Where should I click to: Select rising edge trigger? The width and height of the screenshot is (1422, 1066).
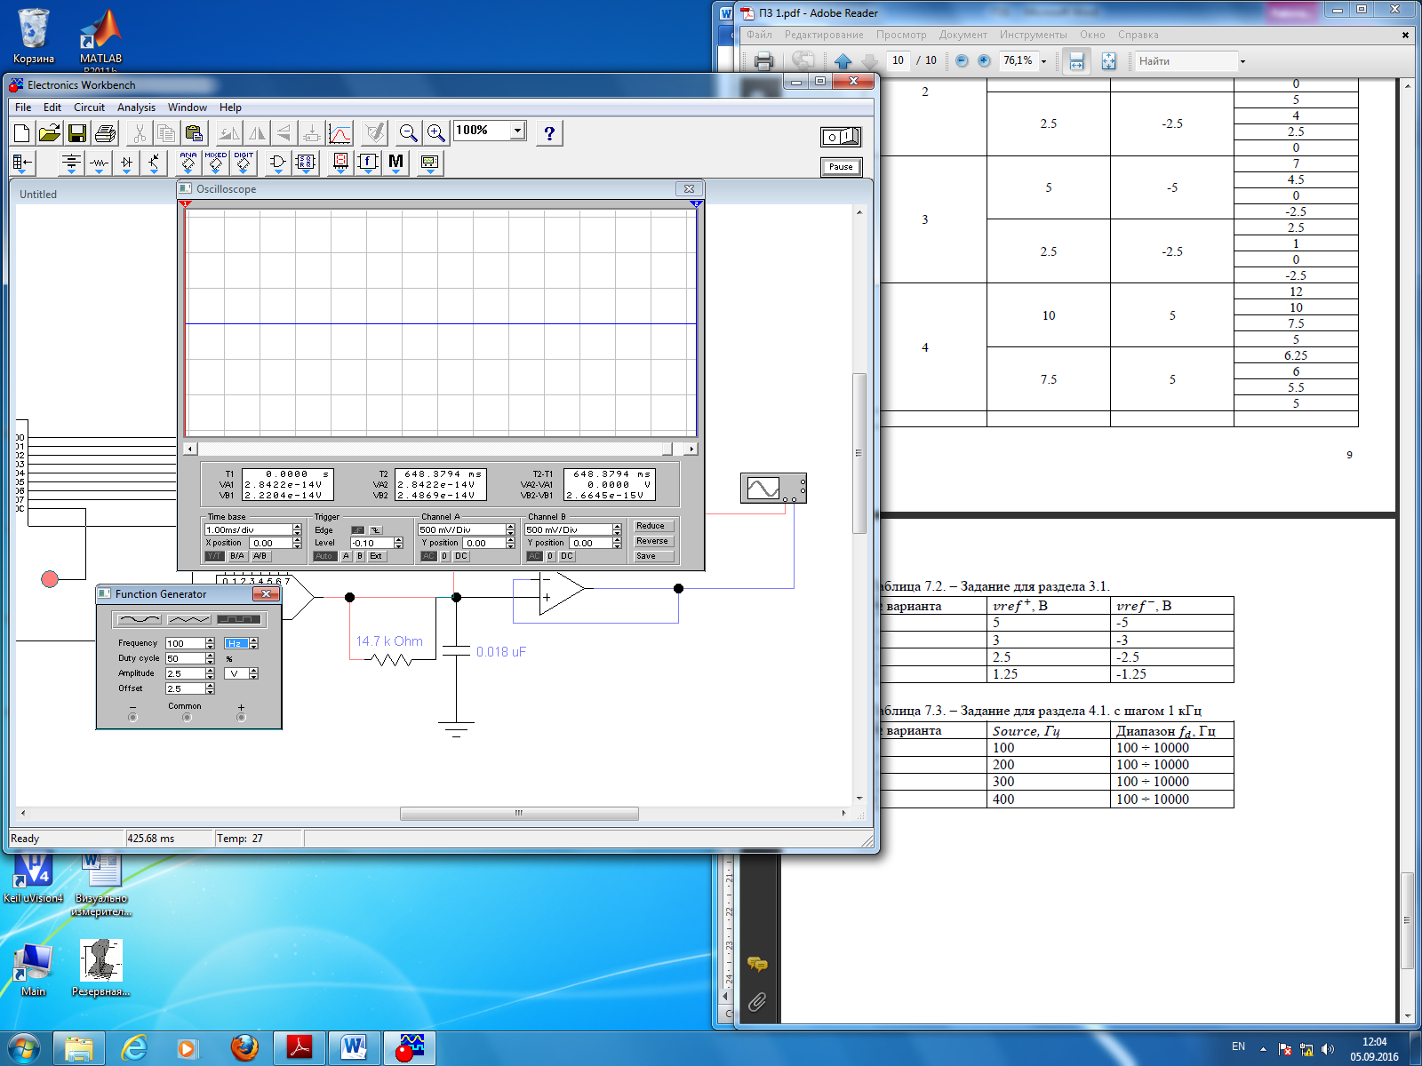click(358, 530)
